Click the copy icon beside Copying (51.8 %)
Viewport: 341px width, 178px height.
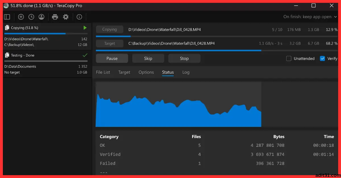tap(7, 28)
